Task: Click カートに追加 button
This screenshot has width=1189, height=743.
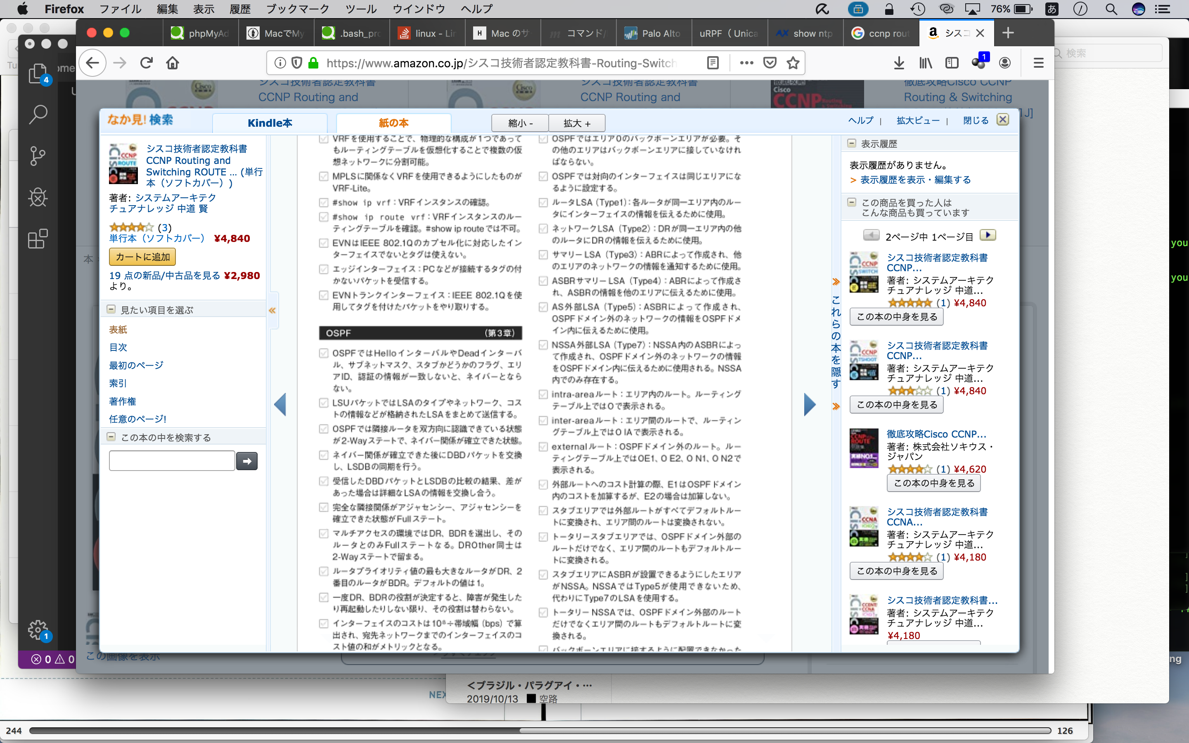Action: click(142, 256)
